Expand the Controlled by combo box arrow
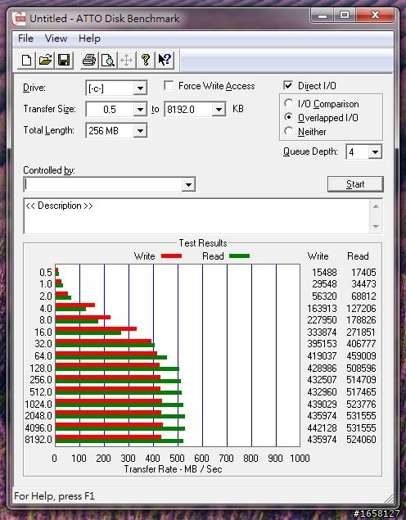Viewport: 406px width, 520px height. pyautogui.click(x=188, y=185)
